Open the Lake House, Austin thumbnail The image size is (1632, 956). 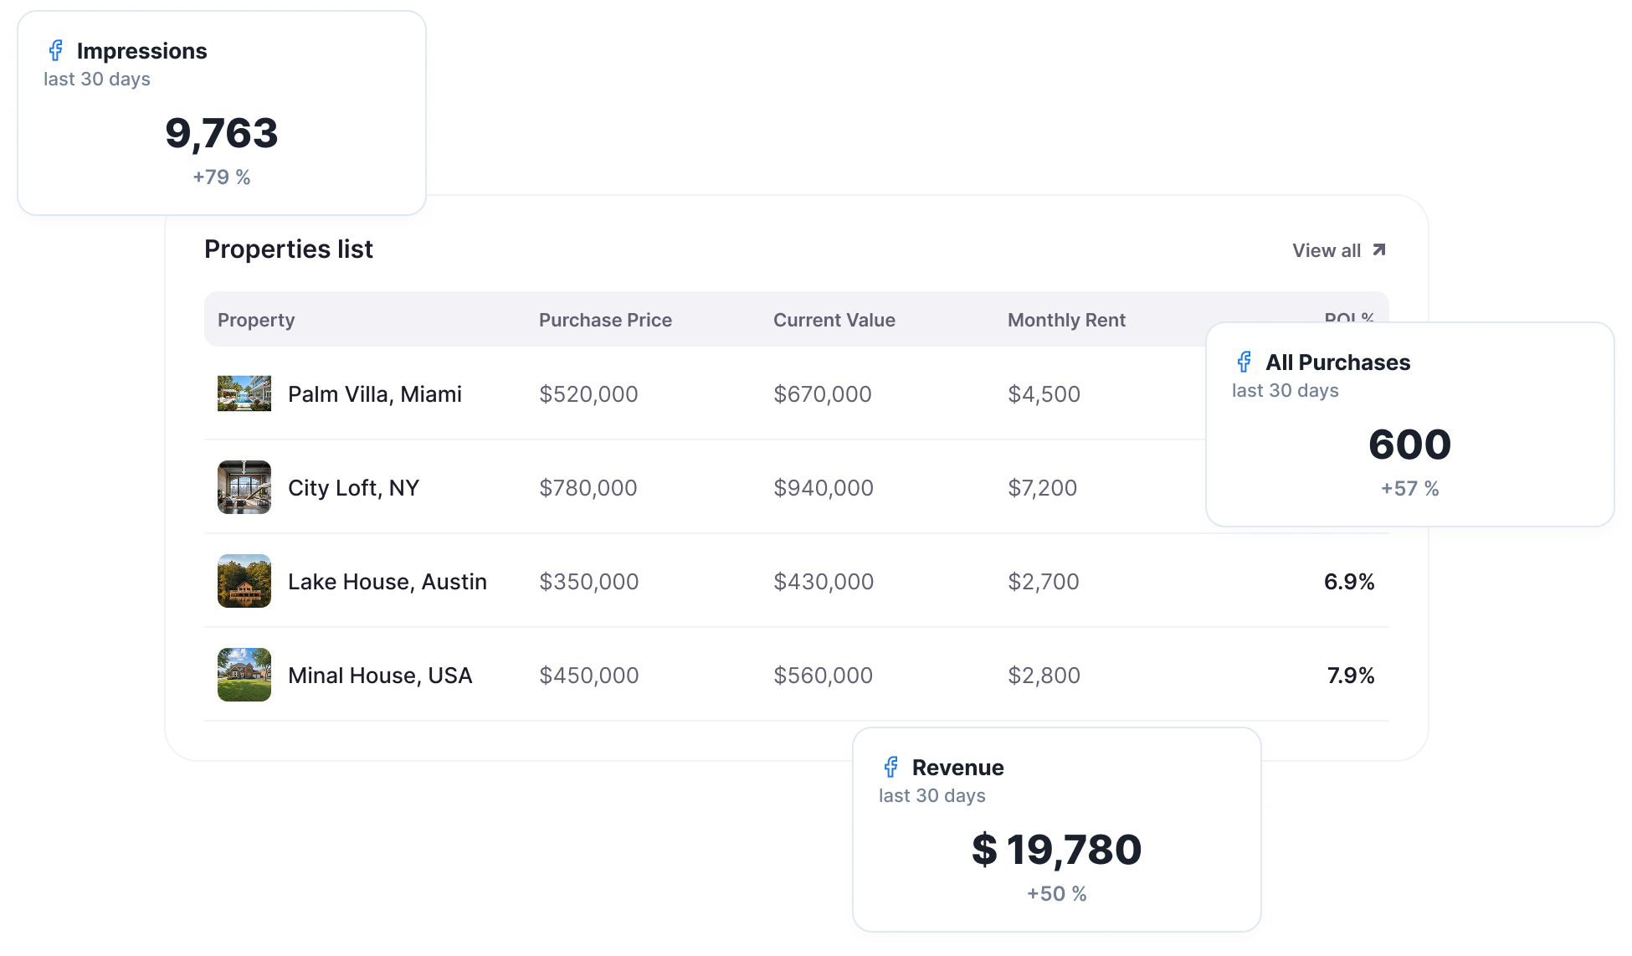244,581
